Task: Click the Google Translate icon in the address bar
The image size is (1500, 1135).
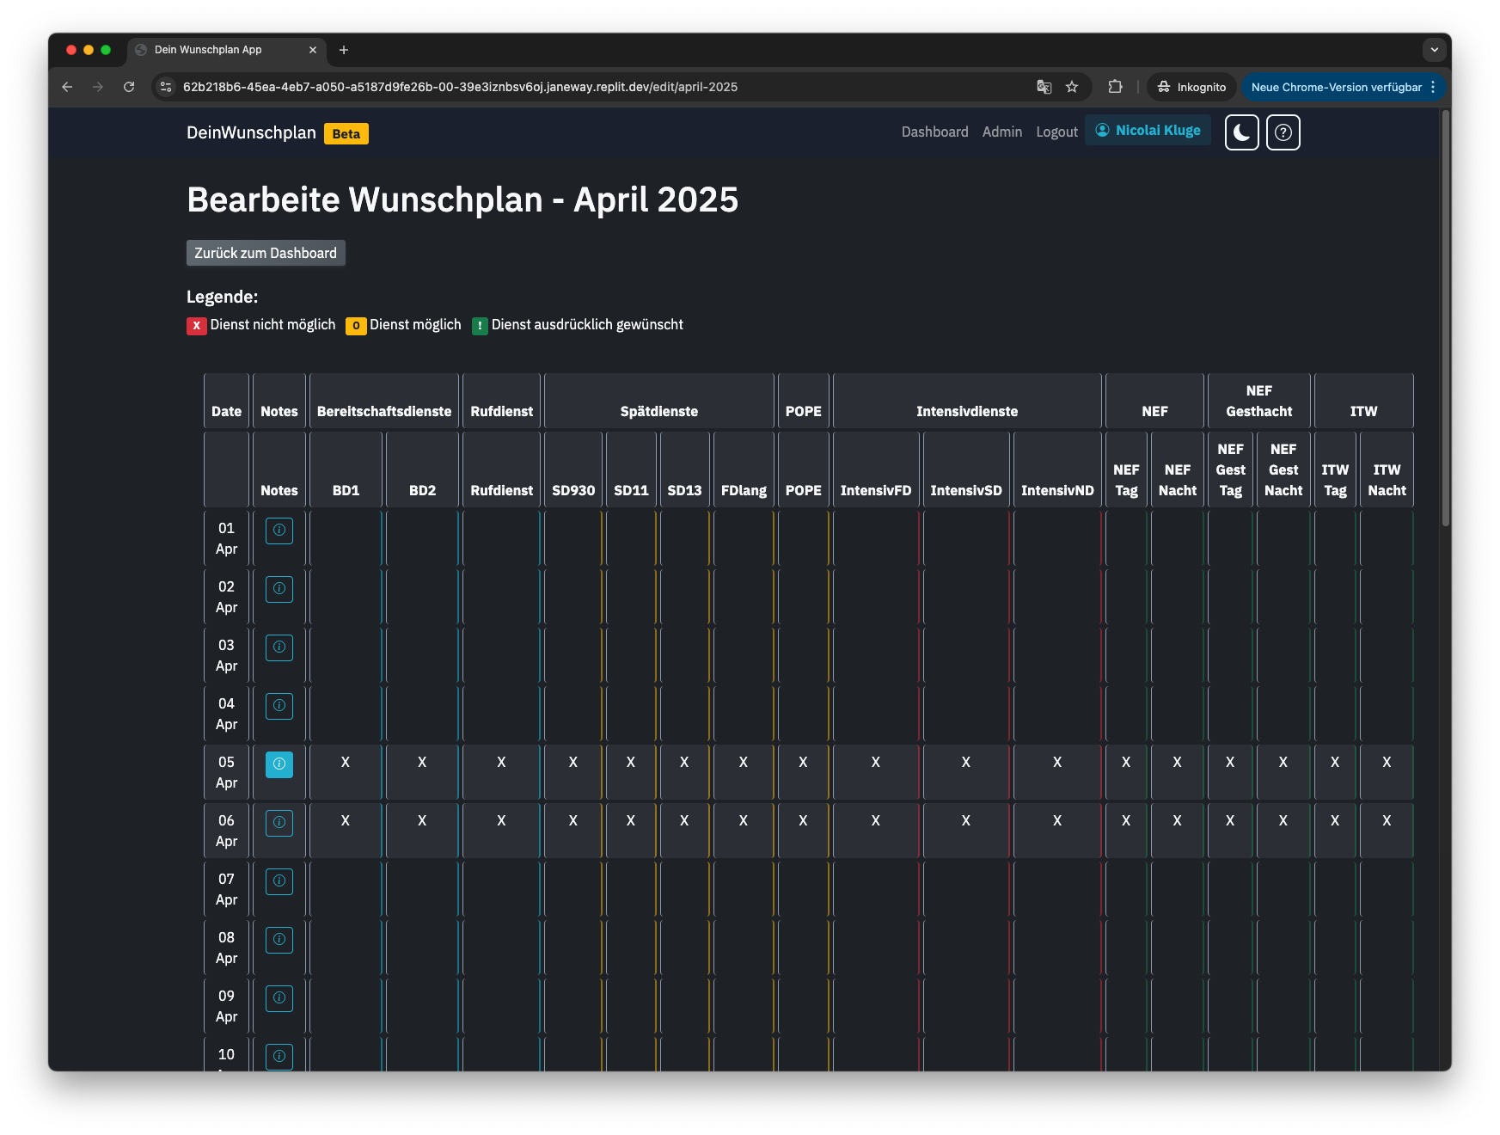Action: coord(1044,87)
